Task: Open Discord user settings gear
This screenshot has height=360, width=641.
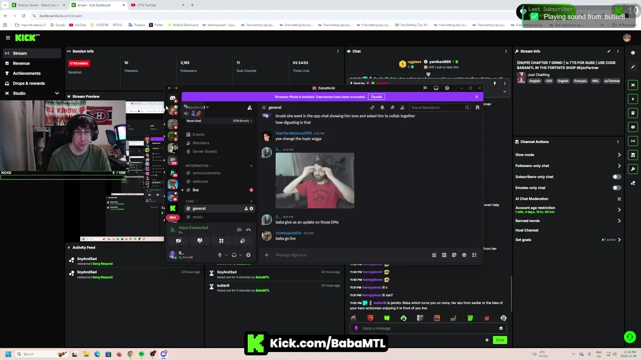Action: [248, 255]
